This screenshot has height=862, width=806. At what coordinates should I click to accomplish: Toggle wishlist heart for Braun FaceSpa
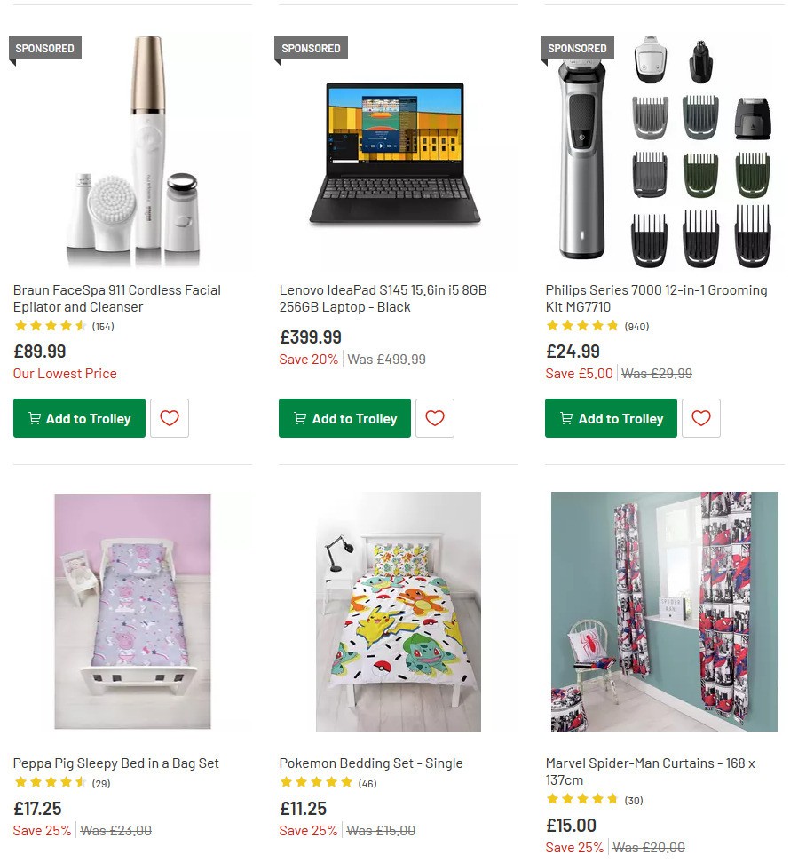click(170, 418)
